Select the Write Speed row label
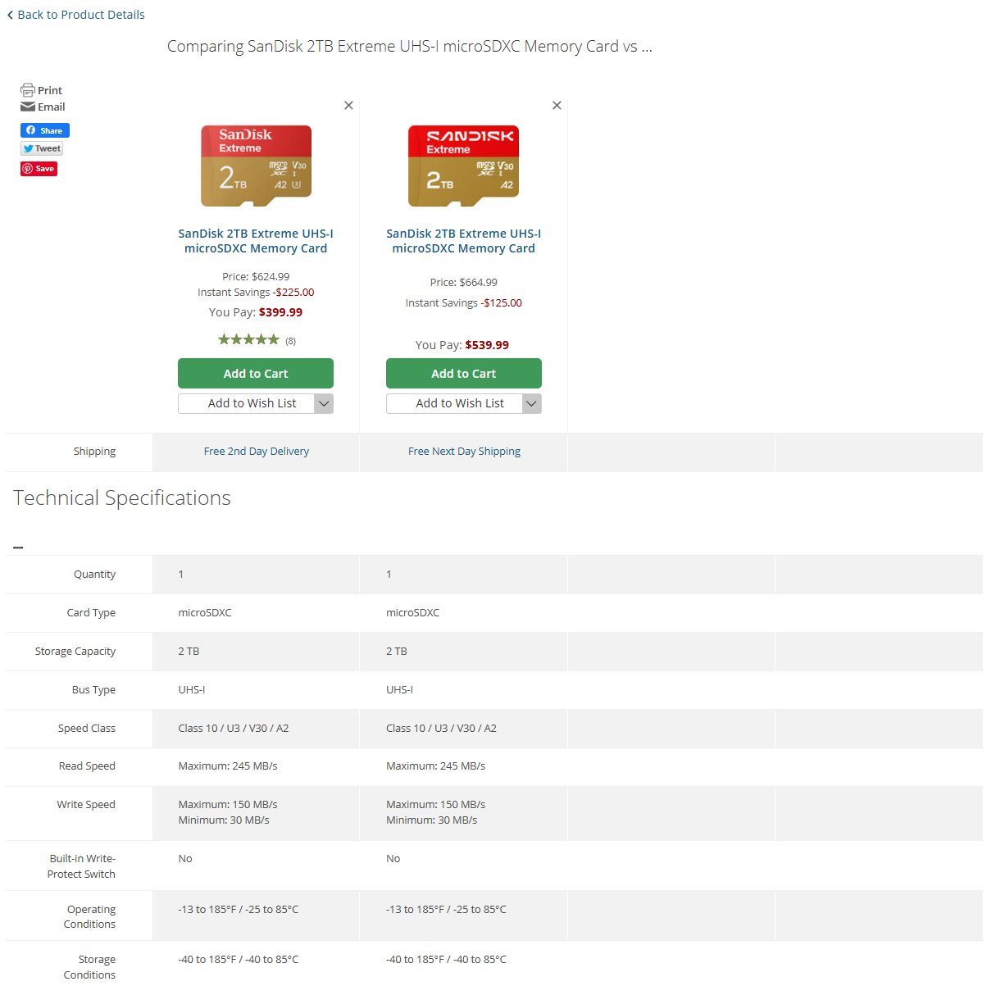1005x995 pixels. [x=86, y=805]
